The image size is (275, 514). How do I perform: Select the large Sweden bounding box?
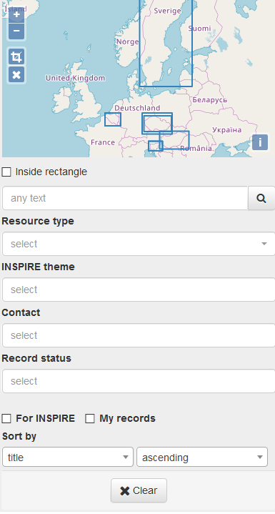pyautogui.click(x=166, y=43)
